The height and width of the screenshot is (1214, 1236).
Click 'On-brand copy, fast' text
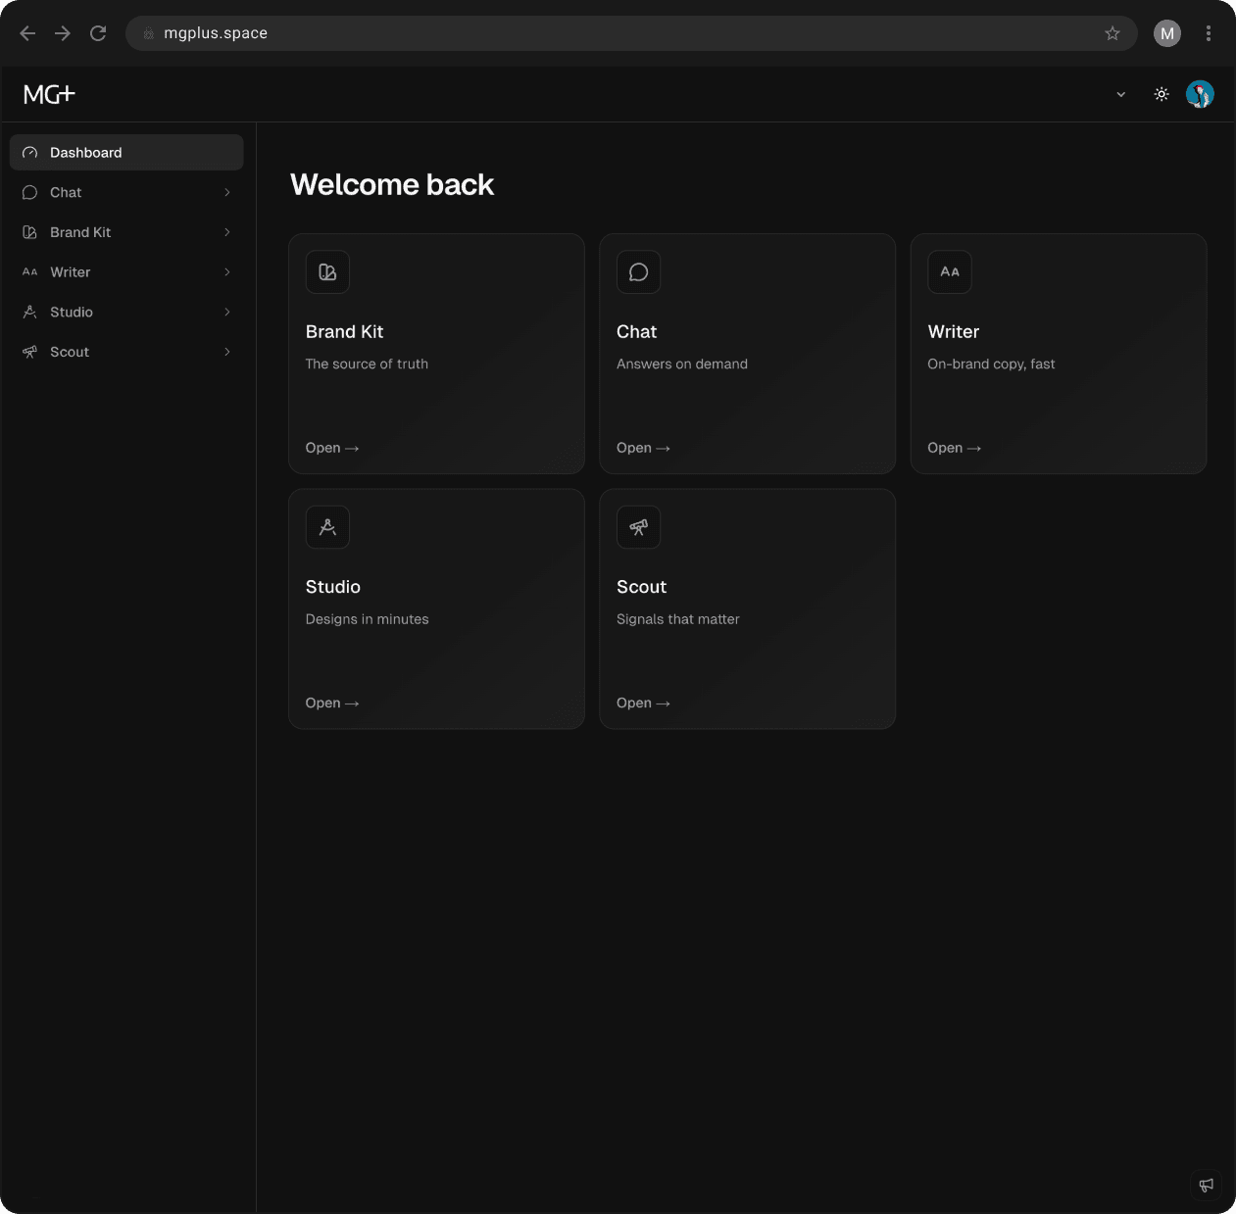pos(991,364)
